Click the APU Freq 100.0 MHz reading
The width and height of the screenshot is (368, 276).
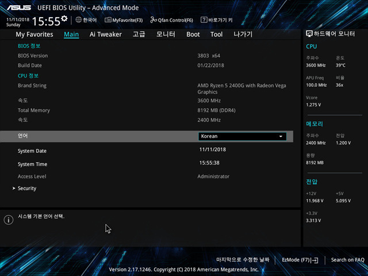coord(316,85)
